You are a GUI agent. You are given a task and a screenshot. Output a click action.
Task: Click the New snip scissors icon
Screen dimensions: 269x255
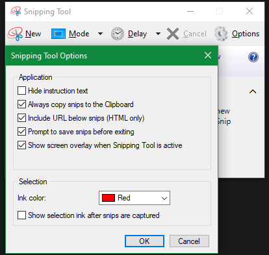click(15, 34)
